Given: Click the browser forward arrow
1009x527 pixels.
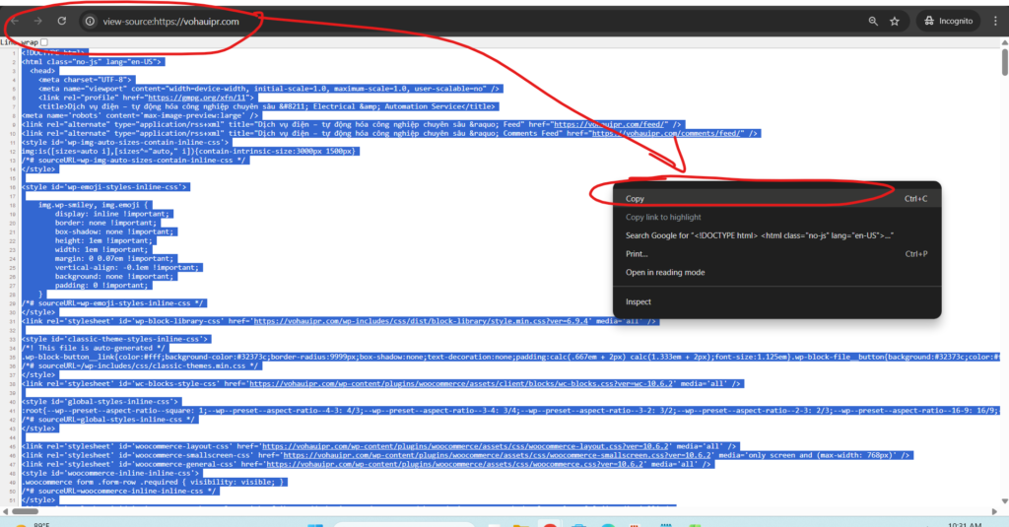Looking at the screenshot, I should click(38, 21).
